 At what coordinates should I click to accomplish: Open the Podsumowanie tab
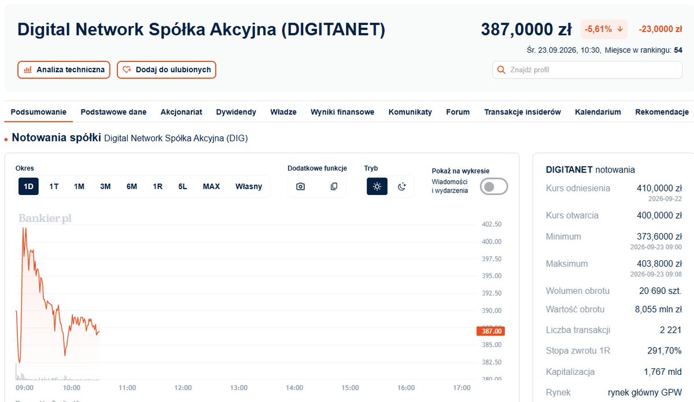[39, 112]
